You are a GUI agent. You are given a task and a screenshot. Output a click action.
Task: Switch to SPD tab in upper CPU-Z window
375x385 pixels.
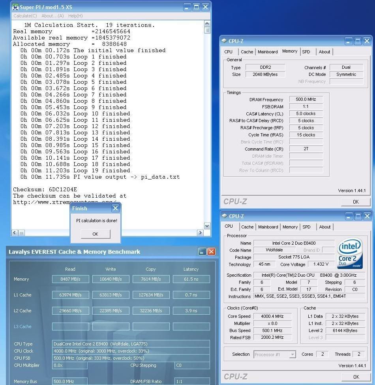pyautogui.click(x=306, y=52)
